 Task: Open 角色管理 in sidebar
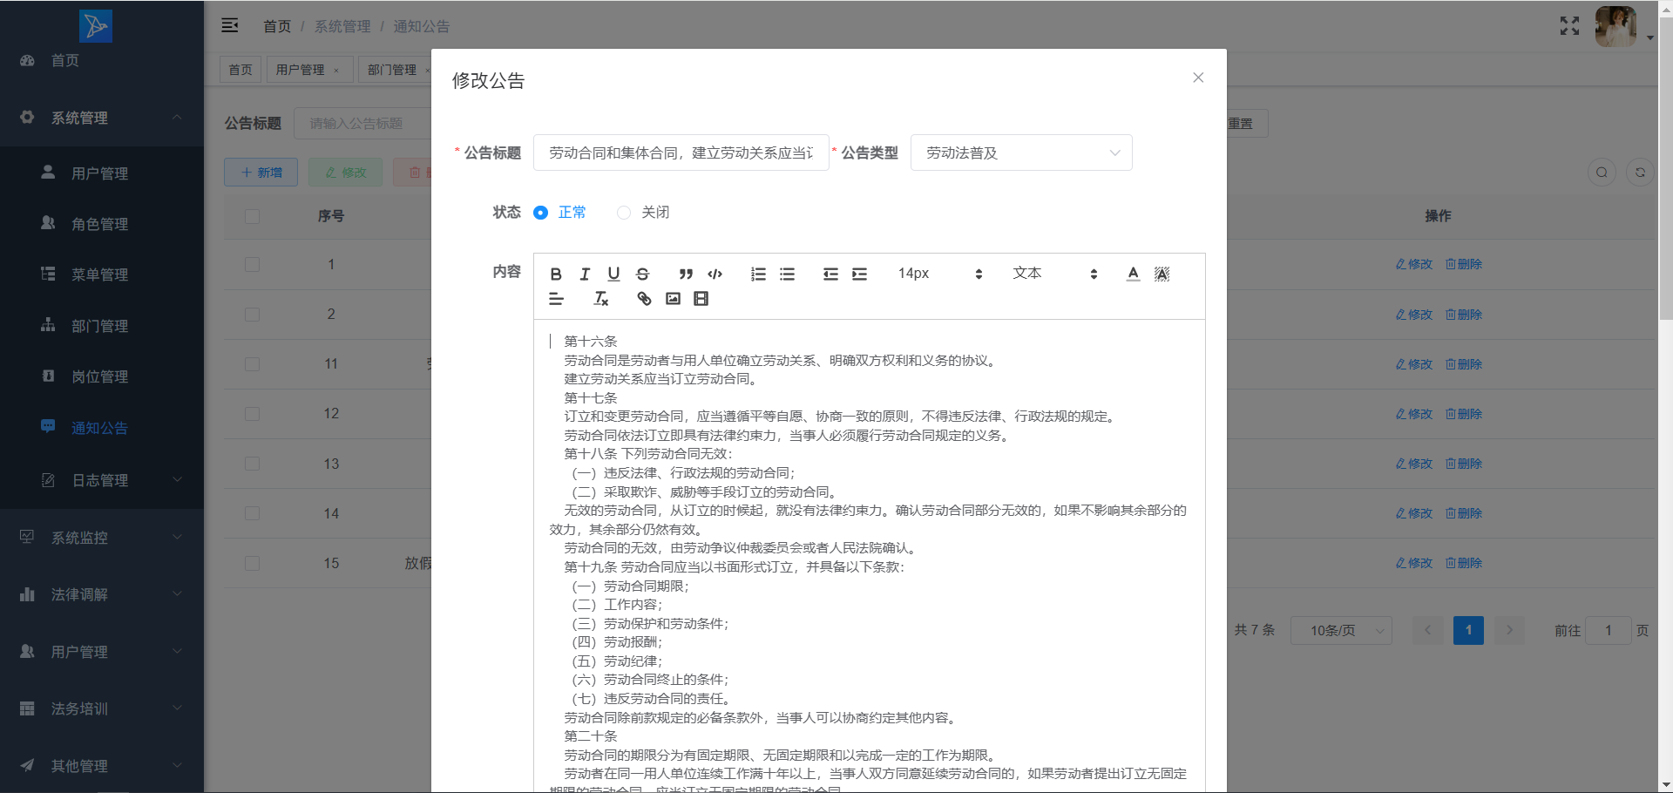102,224
